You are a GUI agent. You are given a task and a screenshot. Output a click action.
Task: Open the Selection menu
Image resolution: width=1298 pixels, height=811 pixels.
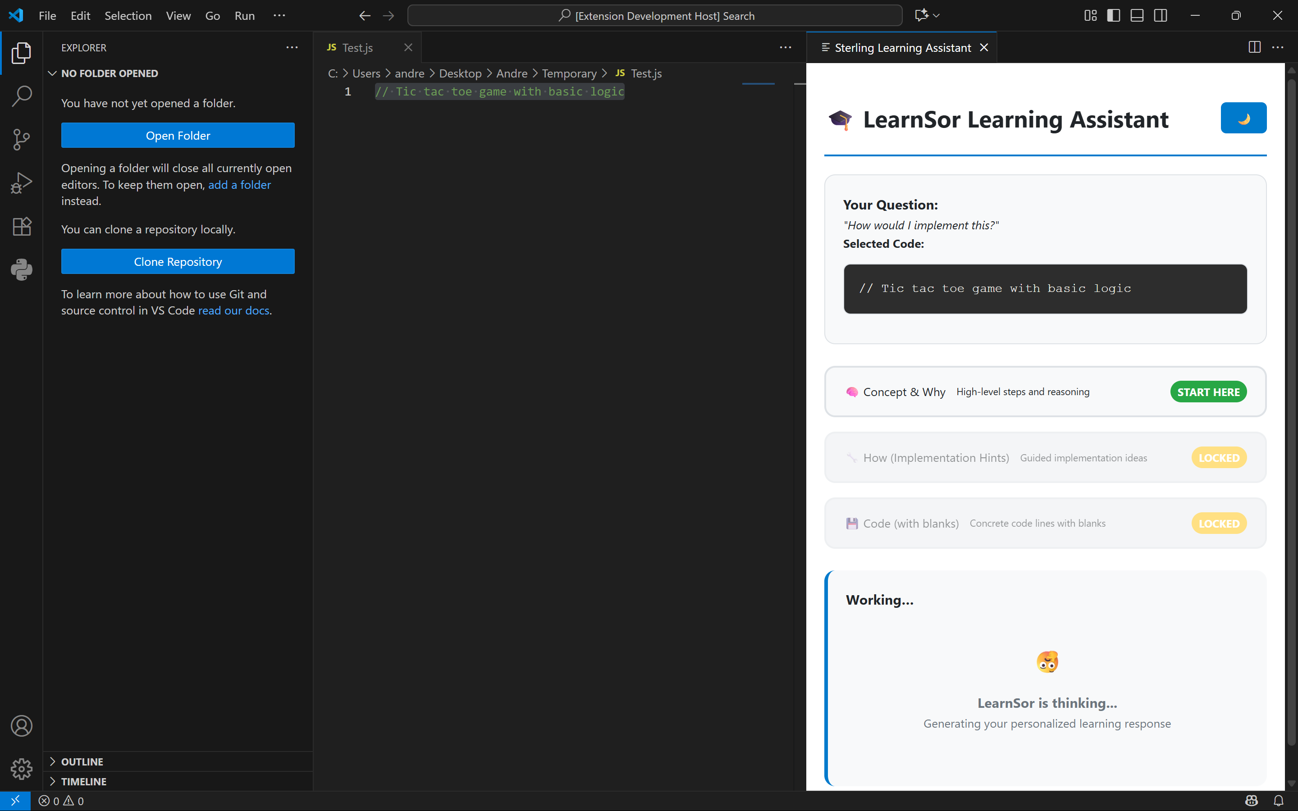[x=128, y=16]
